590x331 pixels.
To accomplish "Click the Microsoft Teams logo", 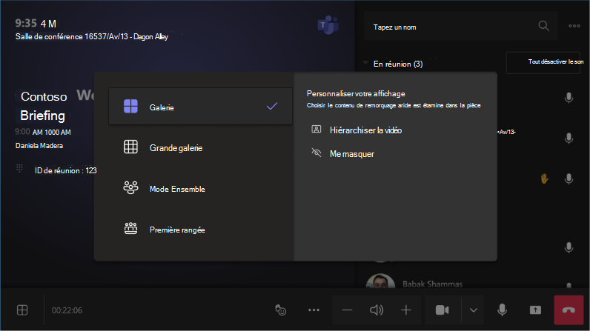I will [328, 24].
